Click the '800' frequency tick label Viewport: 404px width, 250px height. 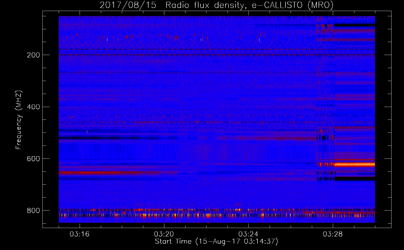[33, 210]
